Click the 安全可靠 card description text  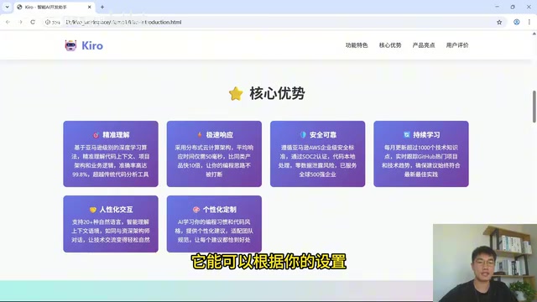[317, 161]
